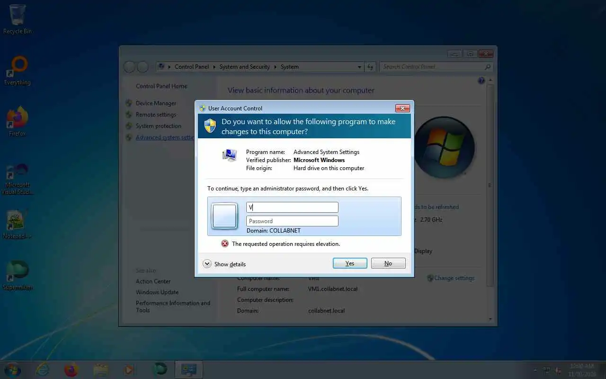Open Recycle Bin desktop icon
Image resolution: width=606 pixels, height=379 pixels.
tap(18, 19)
